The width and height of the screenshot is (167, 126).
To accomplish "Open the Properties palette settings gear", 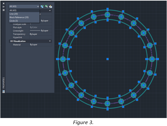I will click(x=4, y=10).
